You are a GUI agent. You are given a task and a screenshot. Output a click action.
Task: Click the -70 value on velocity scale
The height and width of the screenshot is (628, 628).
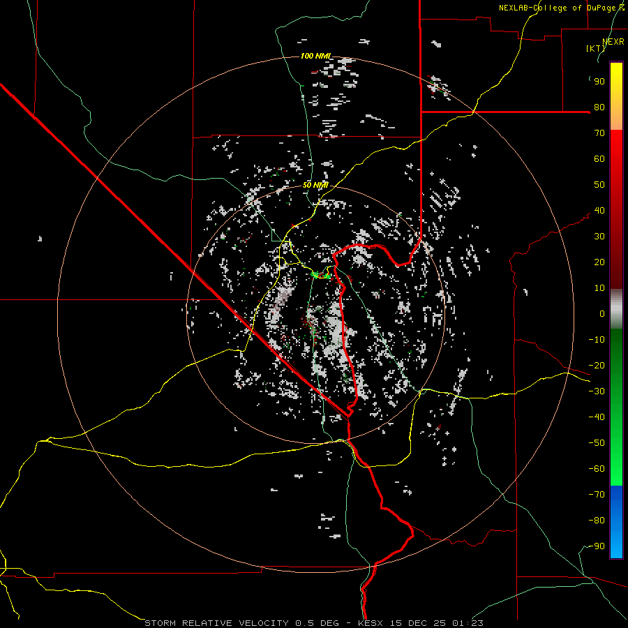(x=597, y=495)
